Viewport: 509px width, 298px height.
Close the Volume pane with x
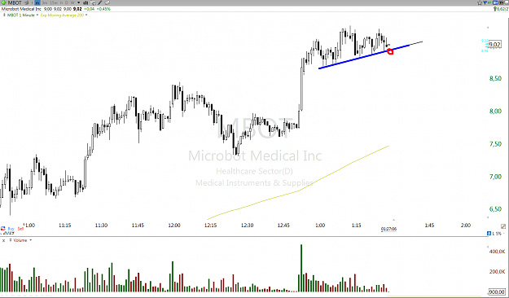[x=3, y=240]
